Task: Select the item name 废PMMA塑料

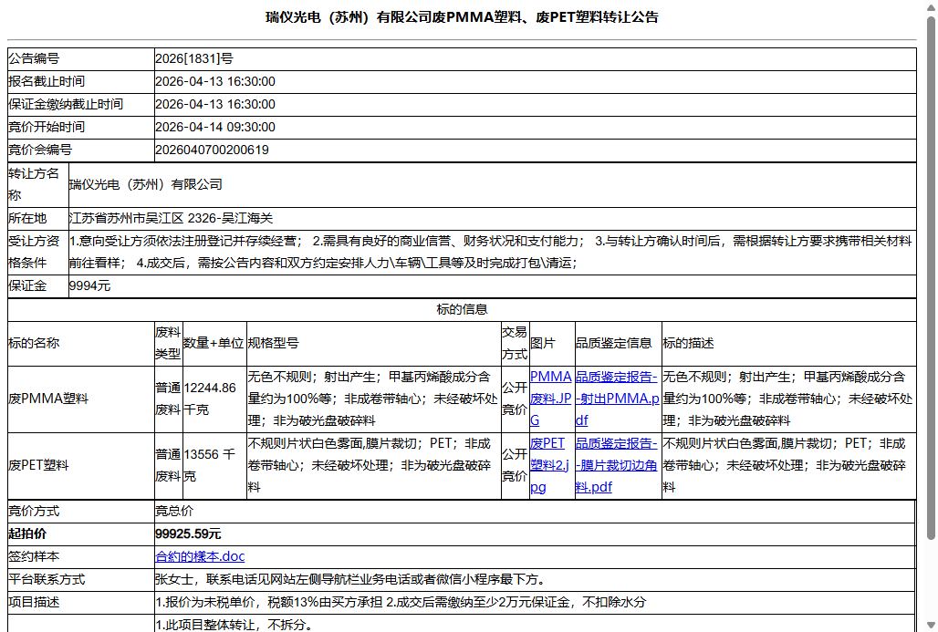Action: pyautogui.click(x=48, y=399)
